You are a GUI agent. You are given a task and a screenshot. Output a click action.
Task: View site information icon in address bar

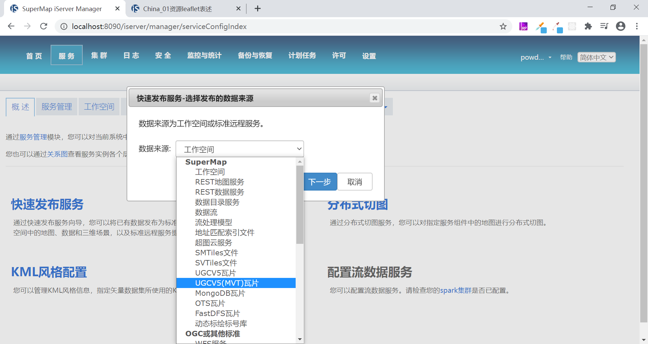point(64,26)
